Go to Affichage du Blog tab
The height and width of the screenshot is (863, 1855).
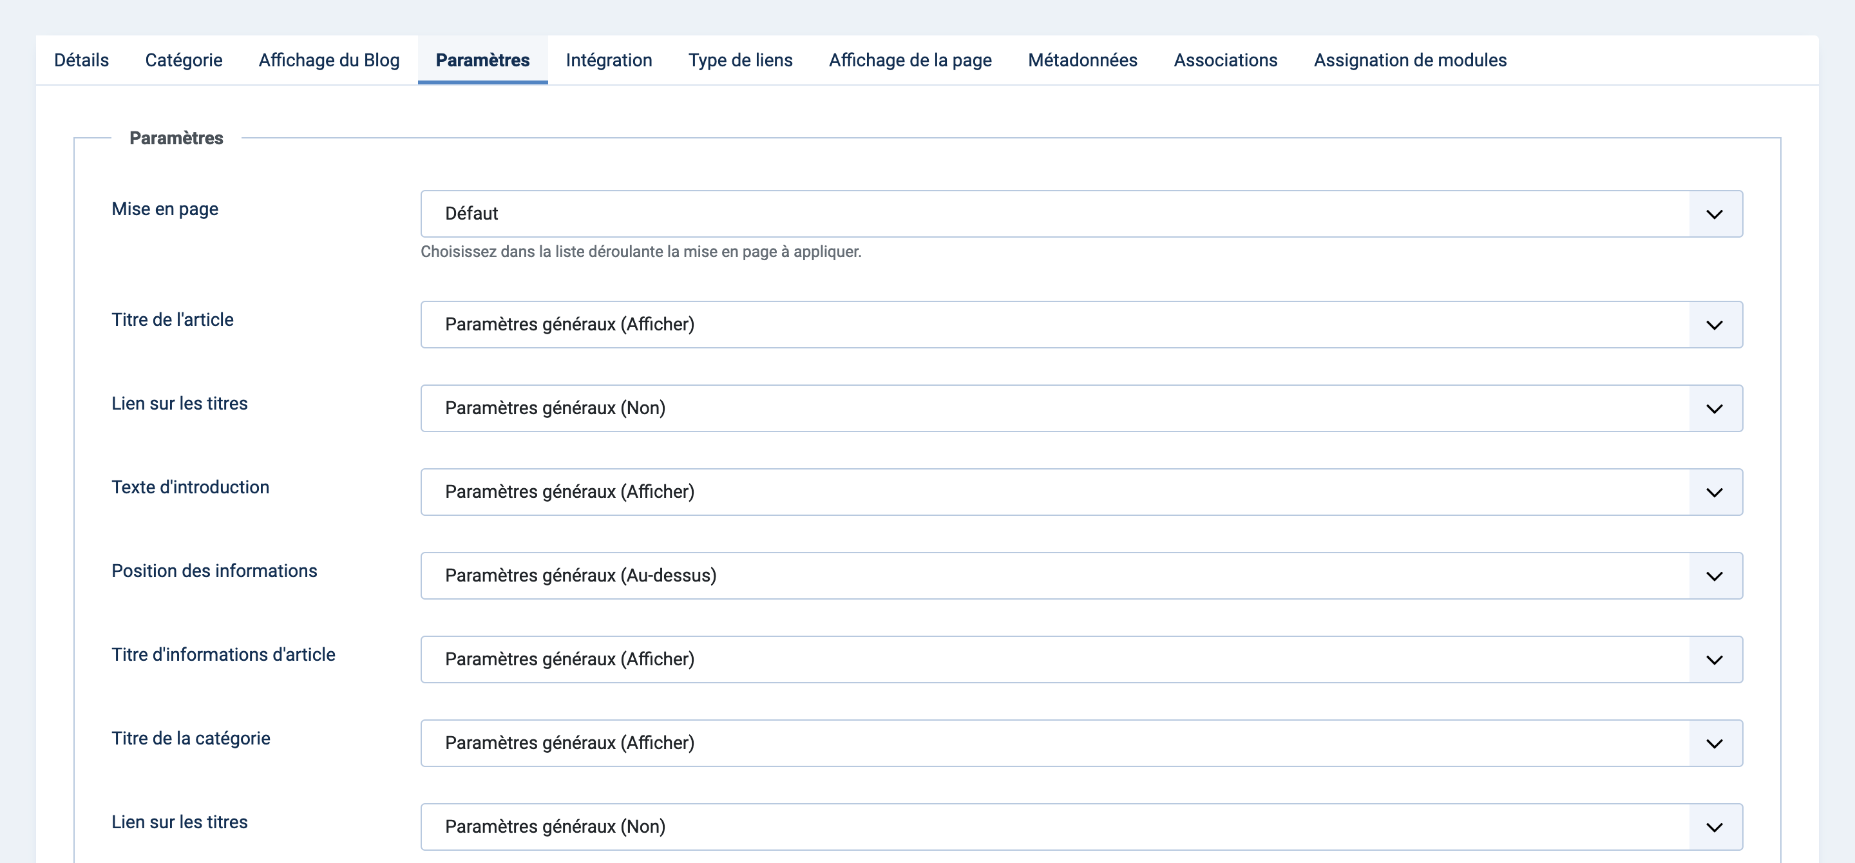tap(329, 60)
